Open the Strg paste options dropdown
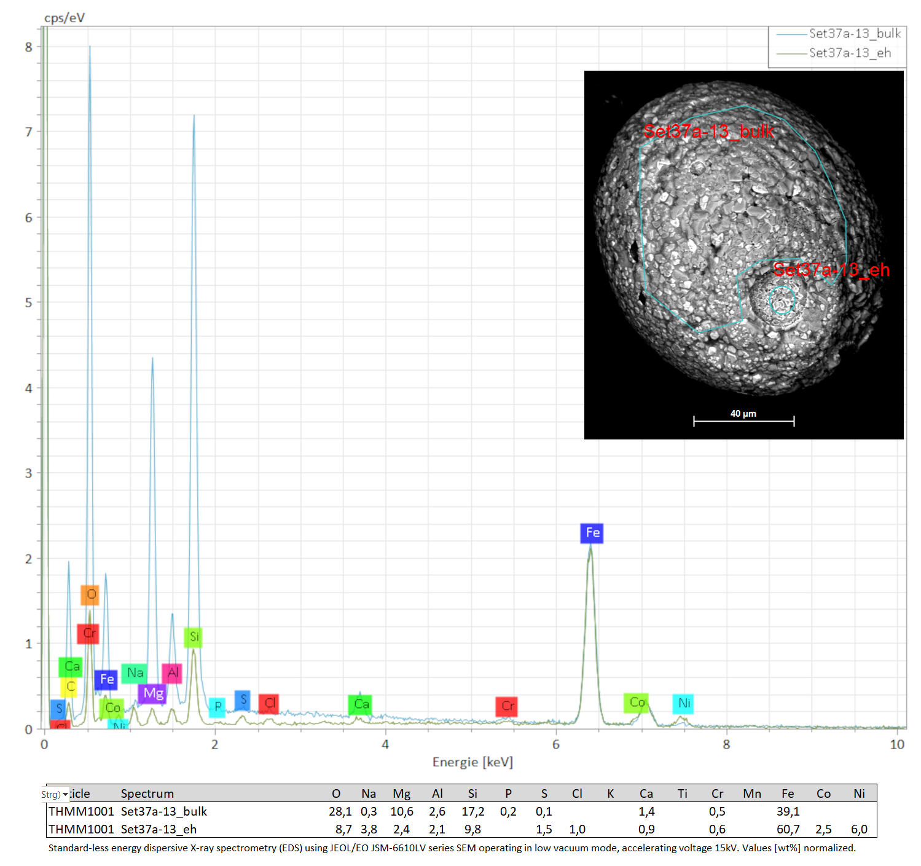This screenshot has width=921, height=866. 55,794
